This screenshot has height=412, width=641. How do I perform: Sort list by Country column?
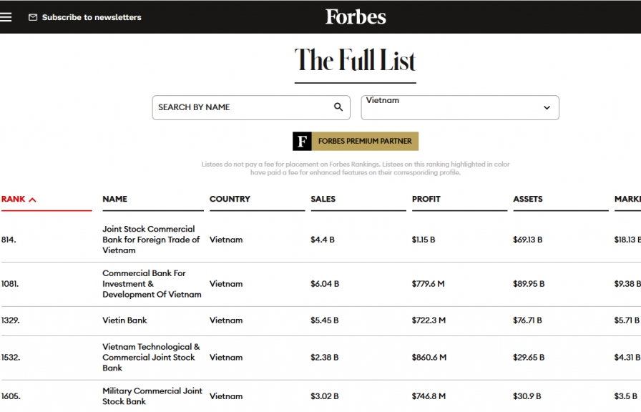230,199
